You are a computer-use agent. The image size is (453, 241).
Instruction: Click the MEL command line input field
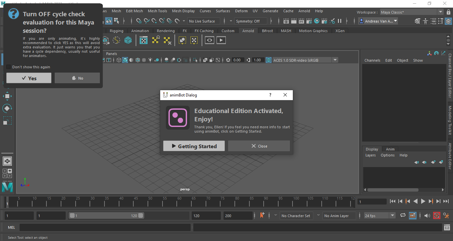point(105,228)
